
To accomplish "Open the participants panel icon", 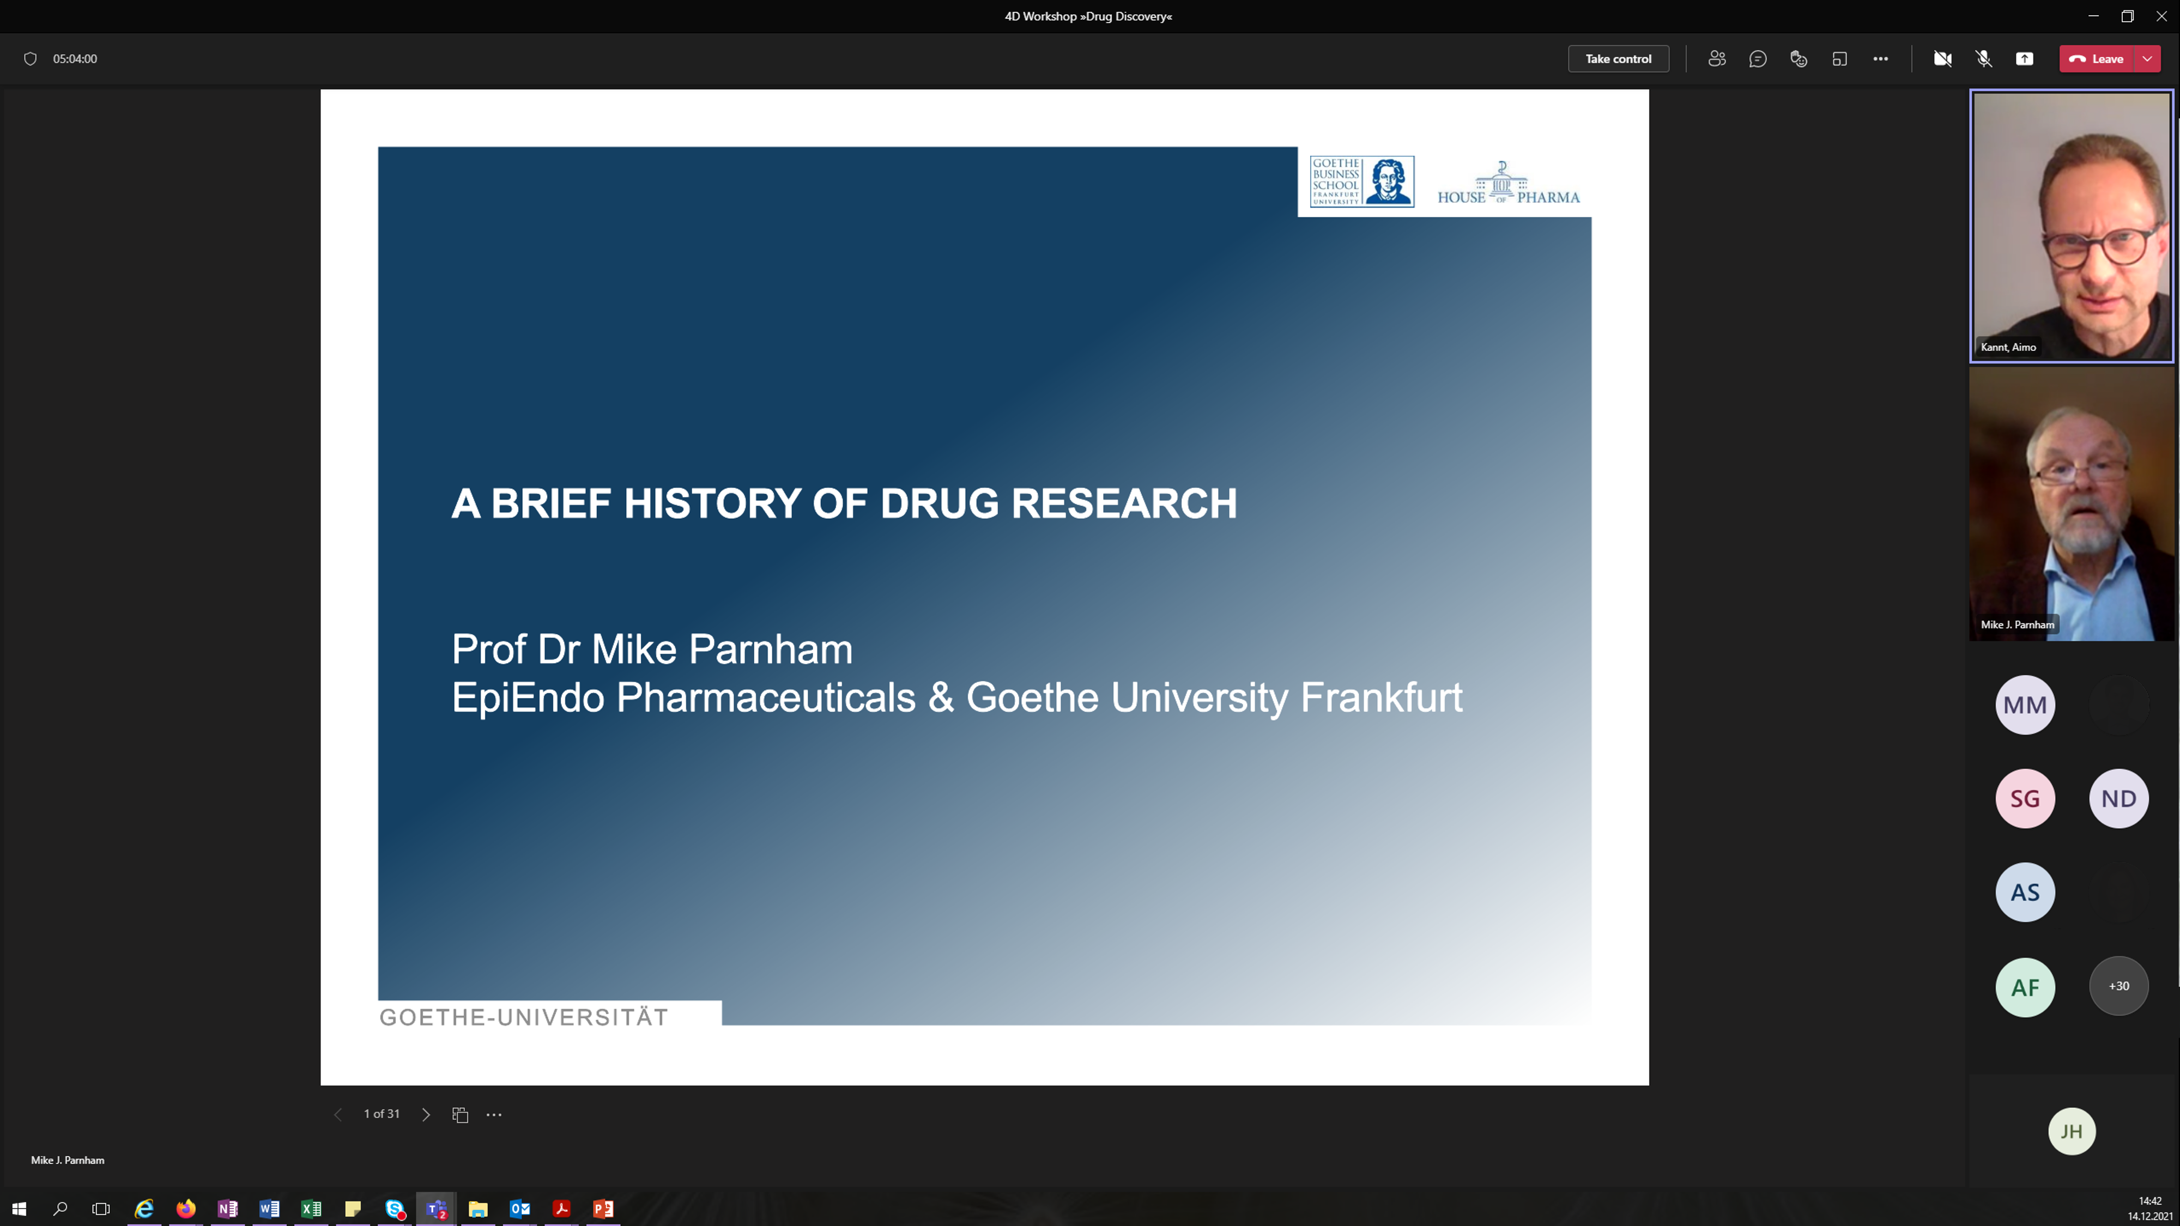I will 1716,58.
